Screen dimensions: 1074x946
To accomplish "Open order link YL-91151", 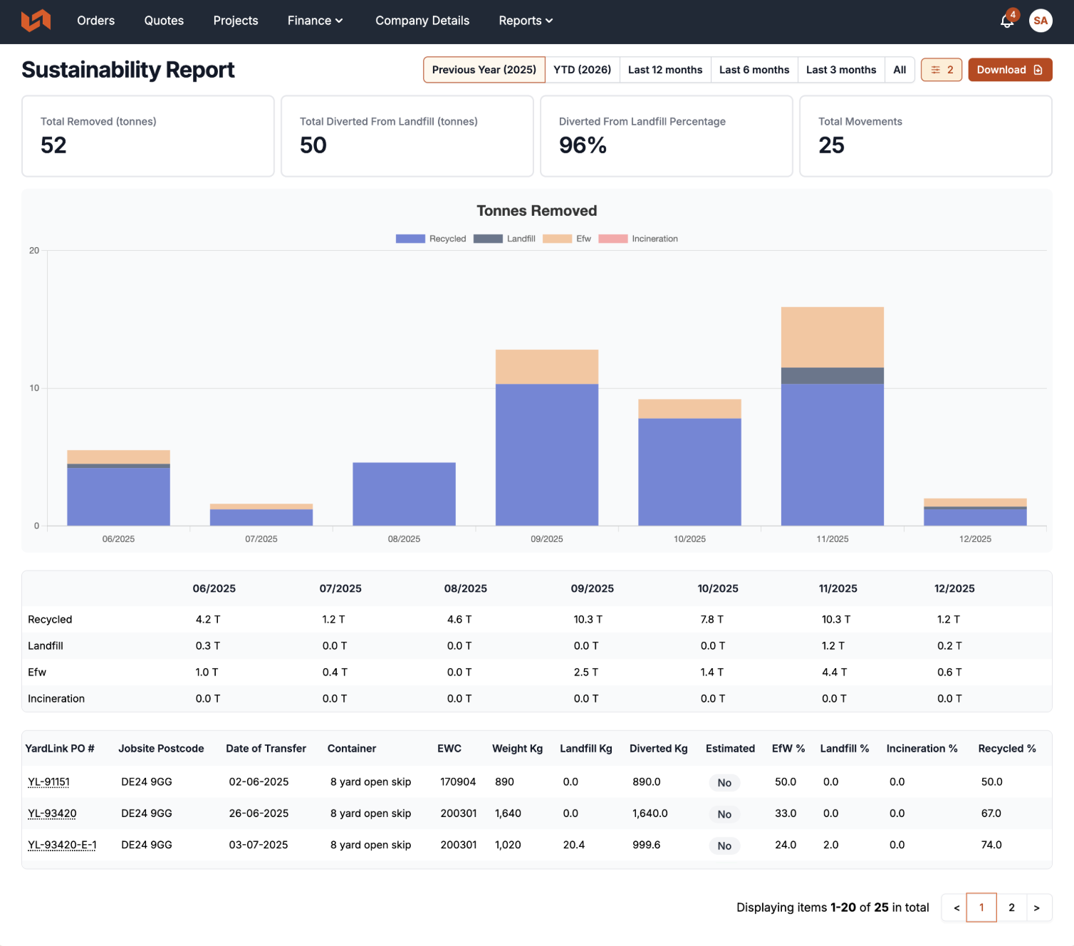I will tap(48, 781).
